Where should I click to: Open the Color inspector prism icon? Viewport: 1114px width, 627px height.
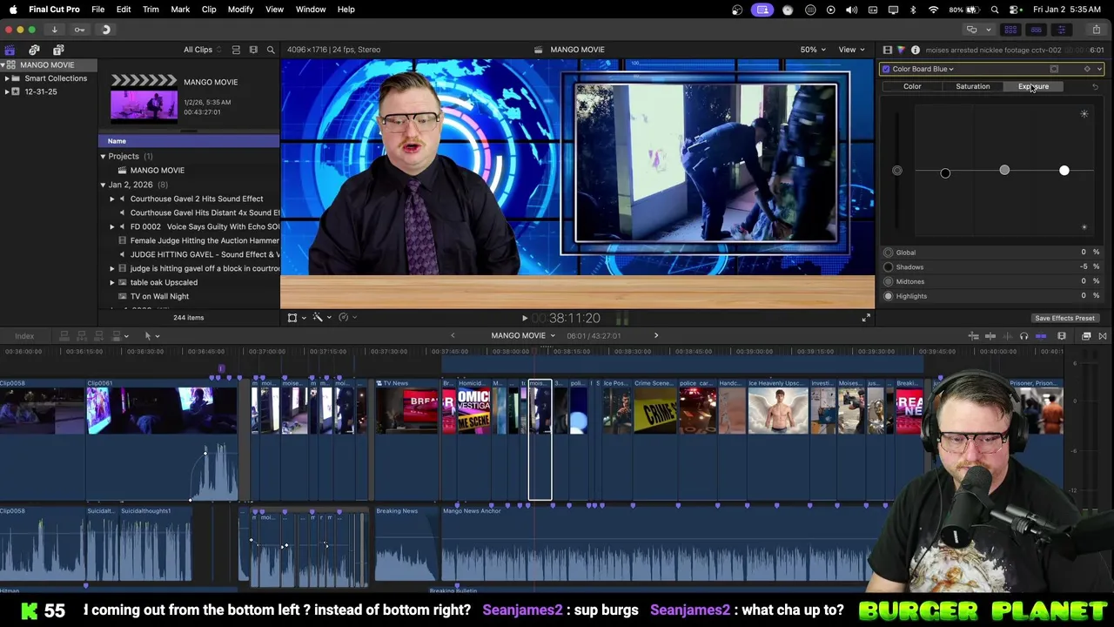pos(901,51)
